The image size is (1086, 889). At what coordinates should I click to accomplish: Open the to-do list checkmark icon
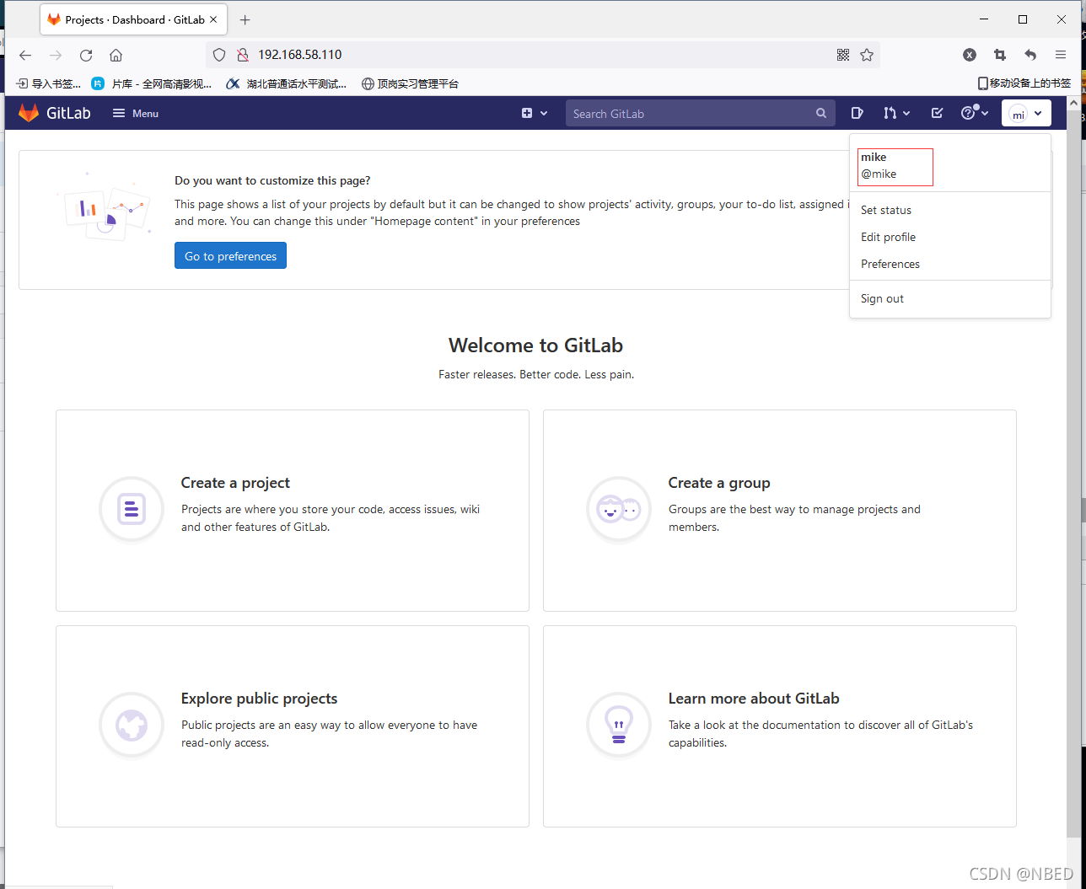pyautogui.click(x=936, y=112)
